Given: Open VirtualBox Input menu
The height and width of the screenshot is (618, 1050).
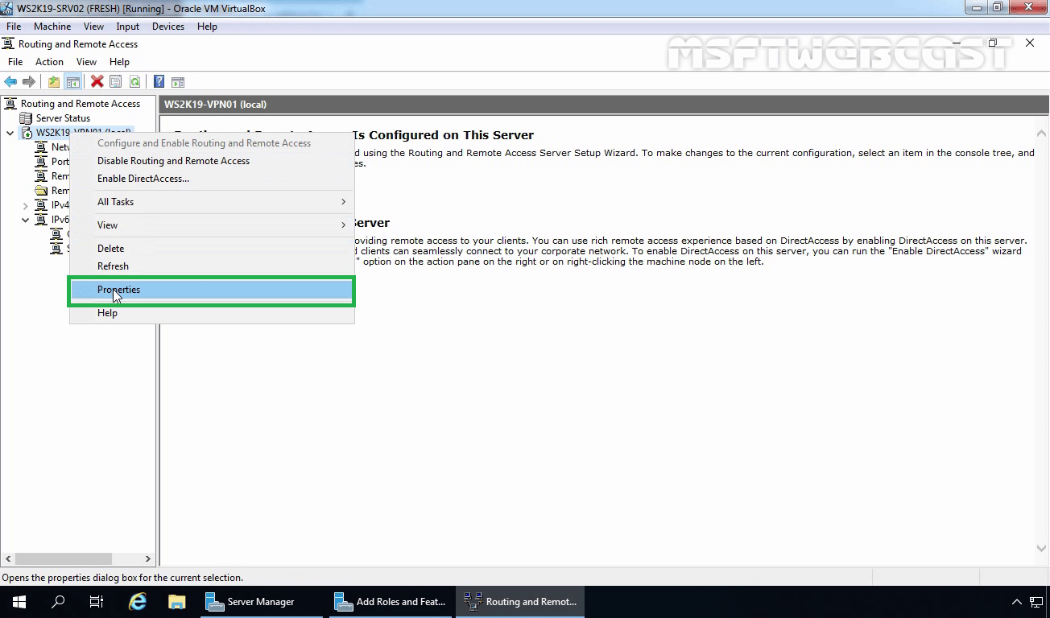Looking at the screenshot, I should coord(128,27).
